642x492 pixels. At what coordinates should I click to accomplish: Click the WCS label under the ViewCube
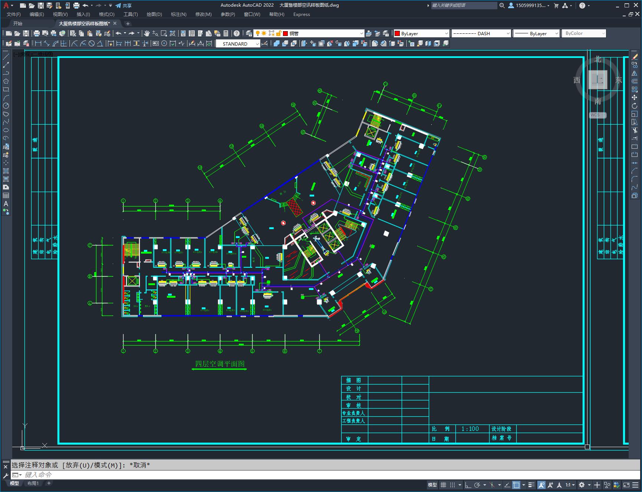[x=597, y=115]
